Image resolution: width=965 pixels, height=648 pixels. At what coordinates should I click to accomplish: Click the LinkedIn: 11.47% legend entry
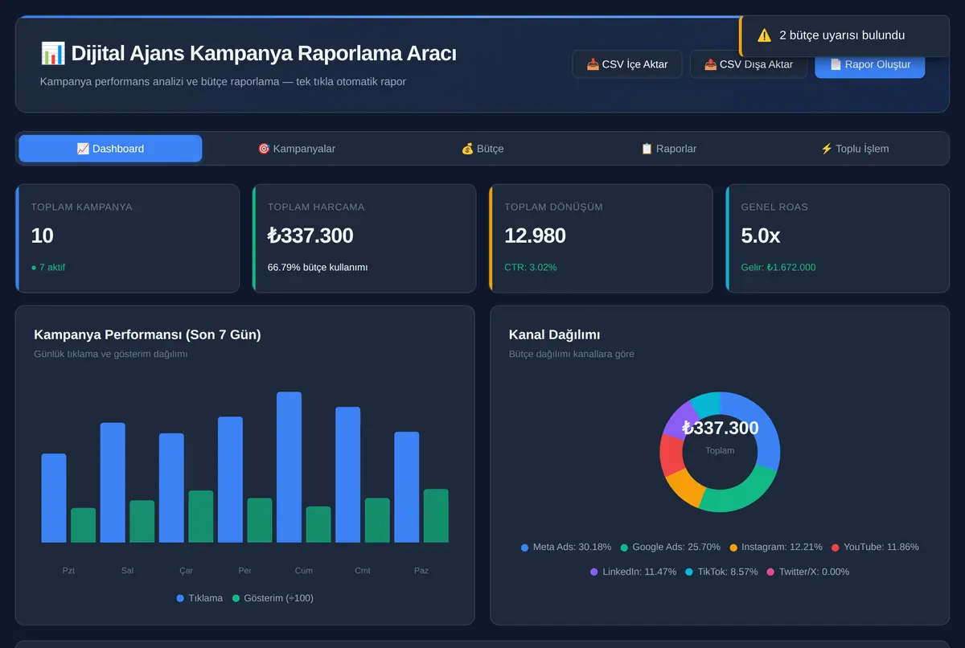point(633,572)
